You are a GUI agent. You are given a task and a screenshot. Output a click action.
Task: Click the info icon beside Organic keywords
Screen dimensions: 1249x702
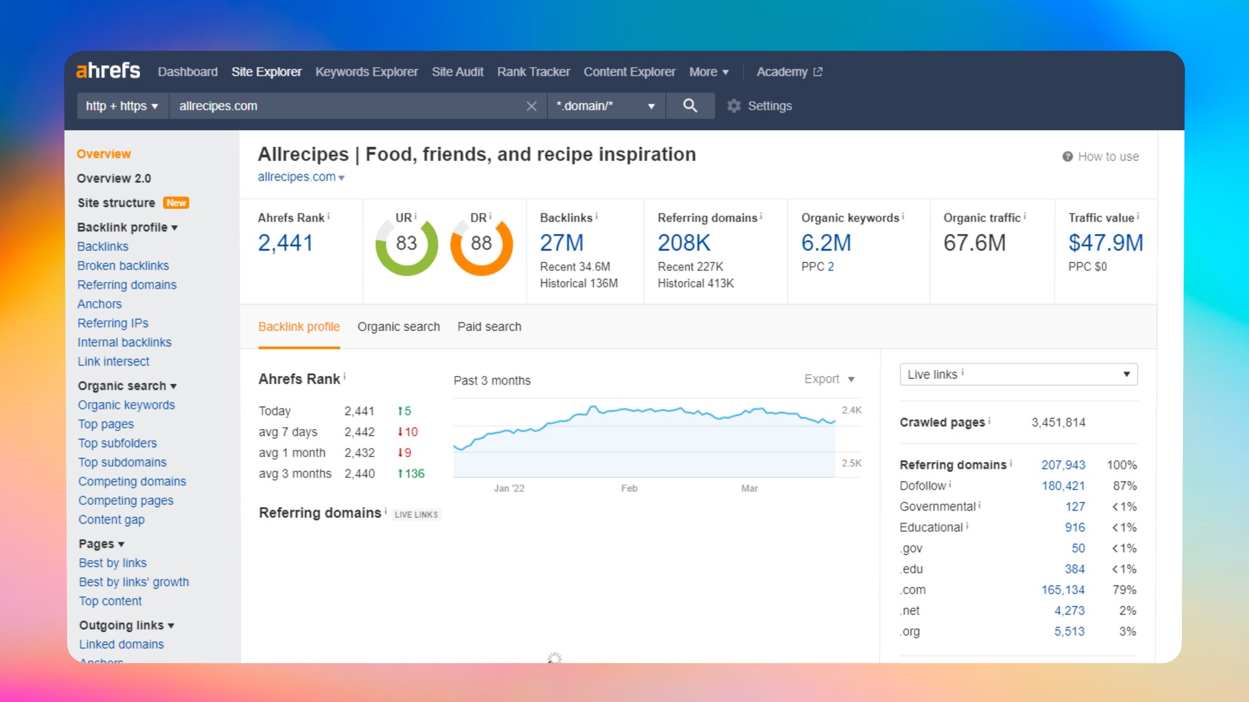click(903, 216)
